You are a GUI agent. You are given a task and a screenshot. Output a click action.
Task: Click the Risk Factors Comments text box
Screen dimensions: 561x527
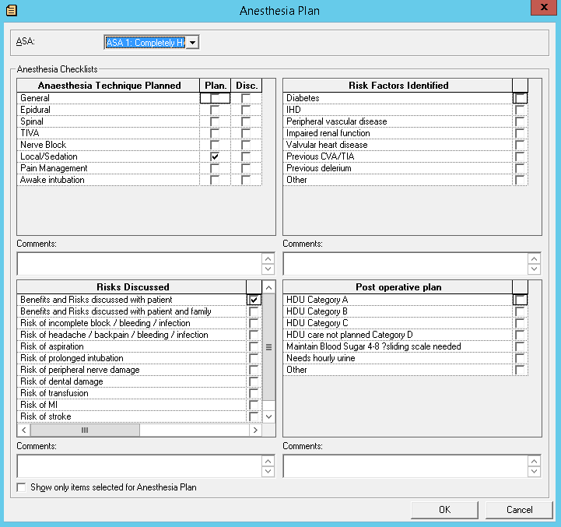click(x=405, y=264)
